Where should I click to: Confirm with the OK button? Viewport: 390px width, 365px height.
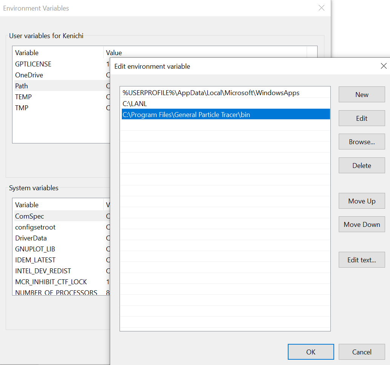pyautogui.click(x=310, y=352)
